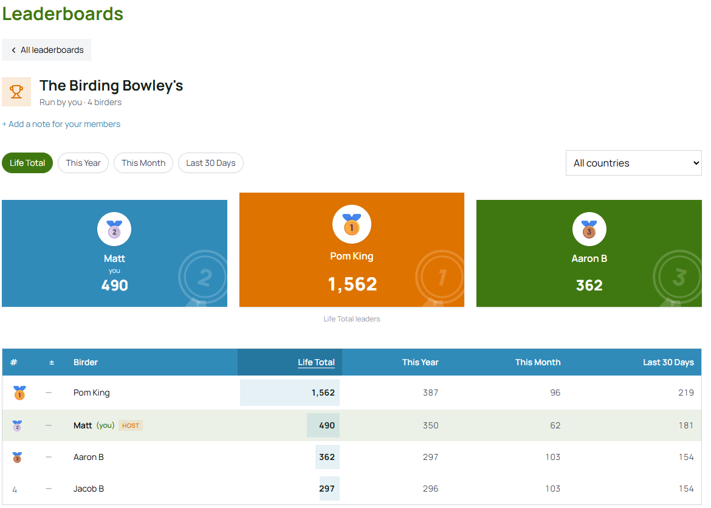This screenshot has height=508, width=711.
Task: Click Matt's This Month value 62
Action: [555, 425]
